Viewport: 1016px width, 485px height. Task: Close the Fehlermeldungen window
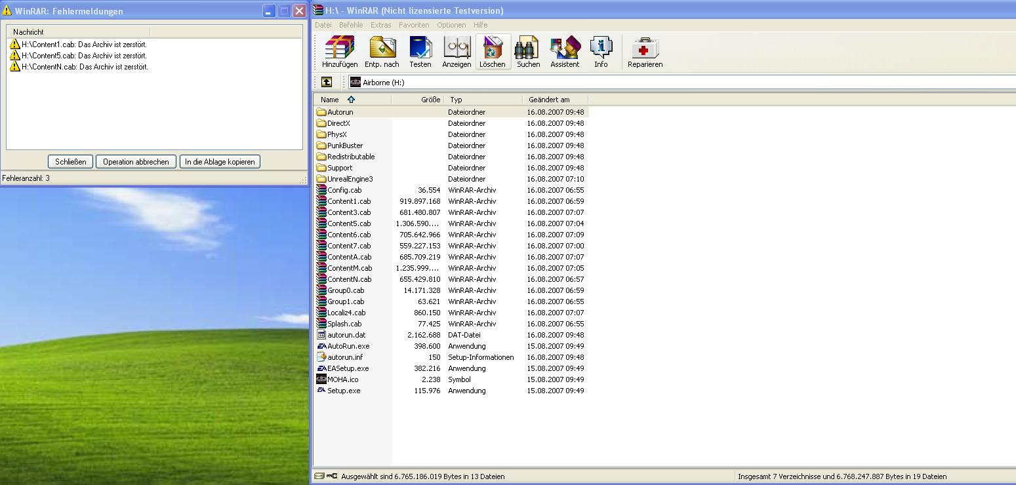point(299,11)
